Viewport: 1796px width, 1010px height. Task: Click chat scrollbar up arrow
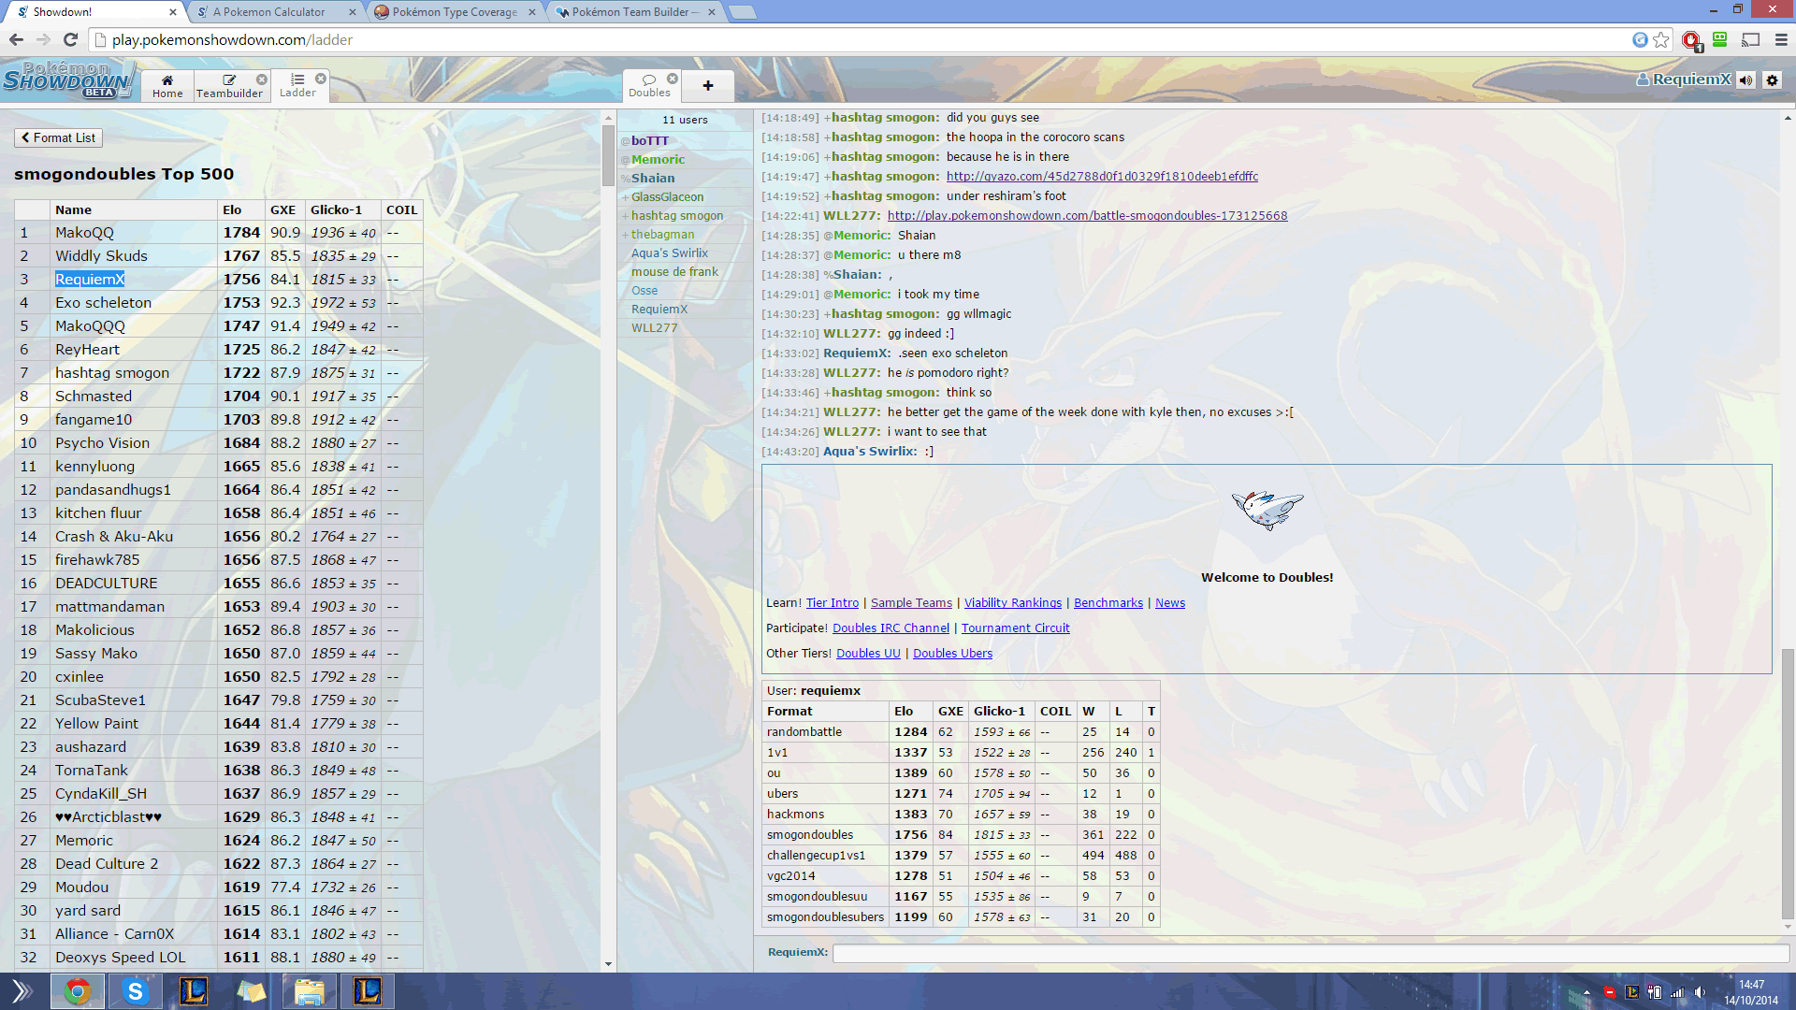pos(1788,118)
